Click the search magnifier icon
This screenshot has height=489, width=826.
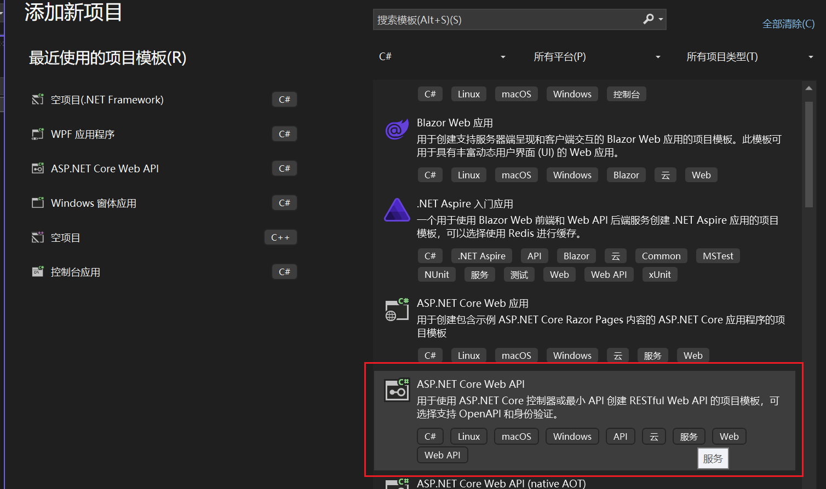point(649,19)
